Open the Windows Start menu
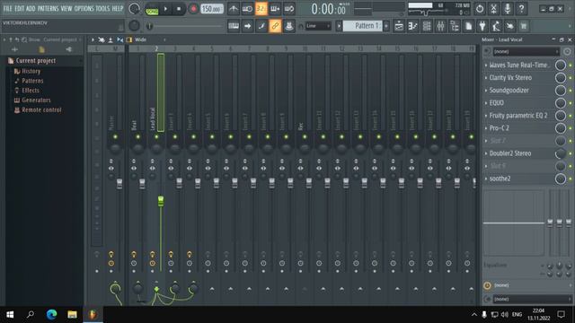The width and height of the screenshot is (575, 323). pos(10,314)
